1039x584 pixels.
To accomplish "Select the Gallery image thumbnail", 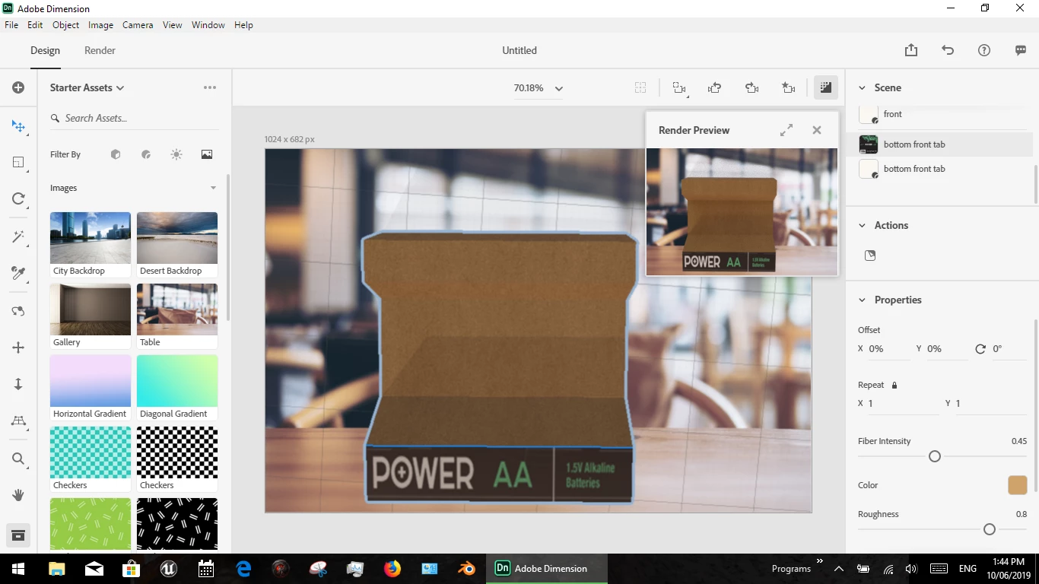I will pyautogui.click(x=91, y=309).
